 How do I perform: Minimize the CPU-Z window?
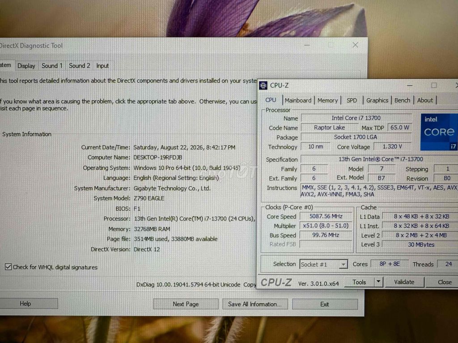pos(410,85)
